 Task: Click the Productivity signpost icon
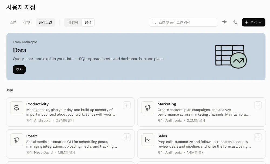[16, 108]
